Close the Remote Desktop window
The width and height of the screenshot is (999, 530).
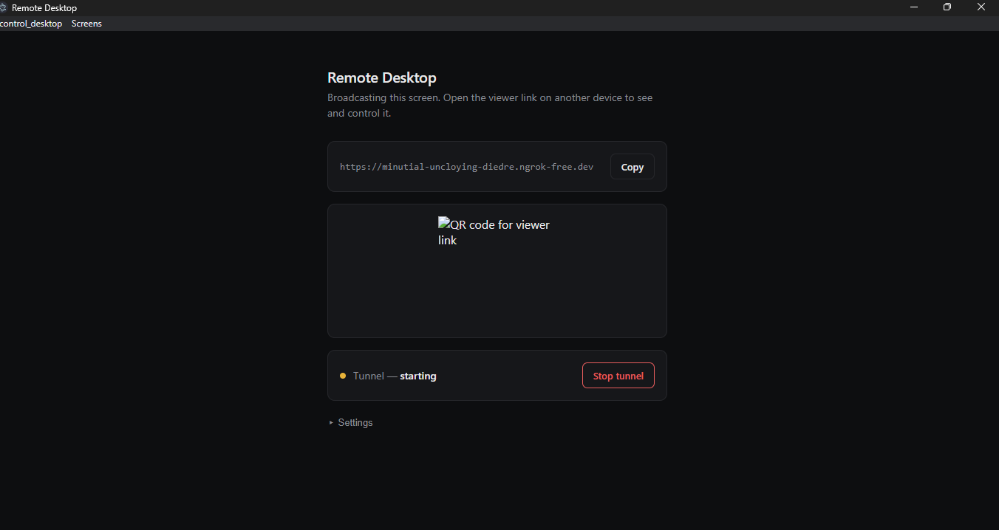981,7
